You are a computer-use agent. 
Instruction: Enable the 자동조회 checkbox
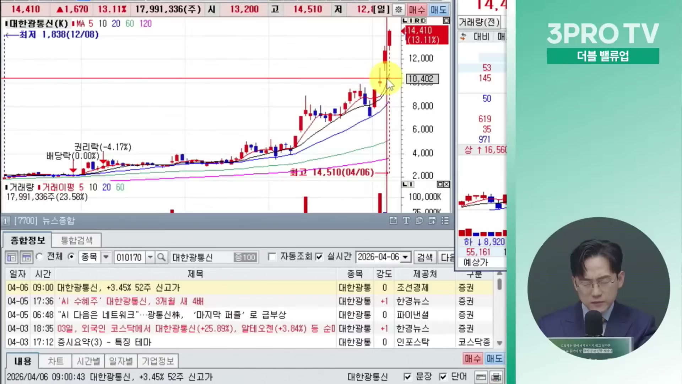coord(272,257)
